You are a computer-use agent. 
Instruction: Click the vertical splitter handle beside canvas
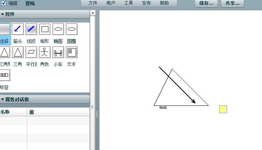(98, 114)
